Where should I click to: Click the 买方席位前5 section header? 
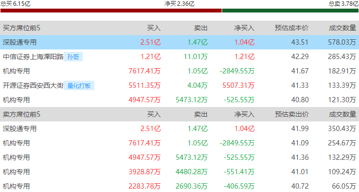pyautogui.click(x=22, y=28)
